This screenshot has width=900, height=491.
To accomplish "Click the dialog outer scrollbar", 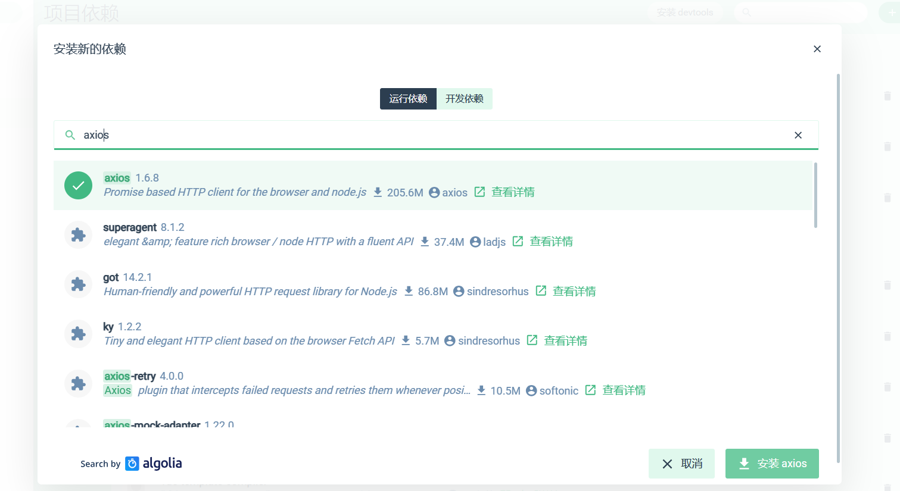I will point(838,268).
